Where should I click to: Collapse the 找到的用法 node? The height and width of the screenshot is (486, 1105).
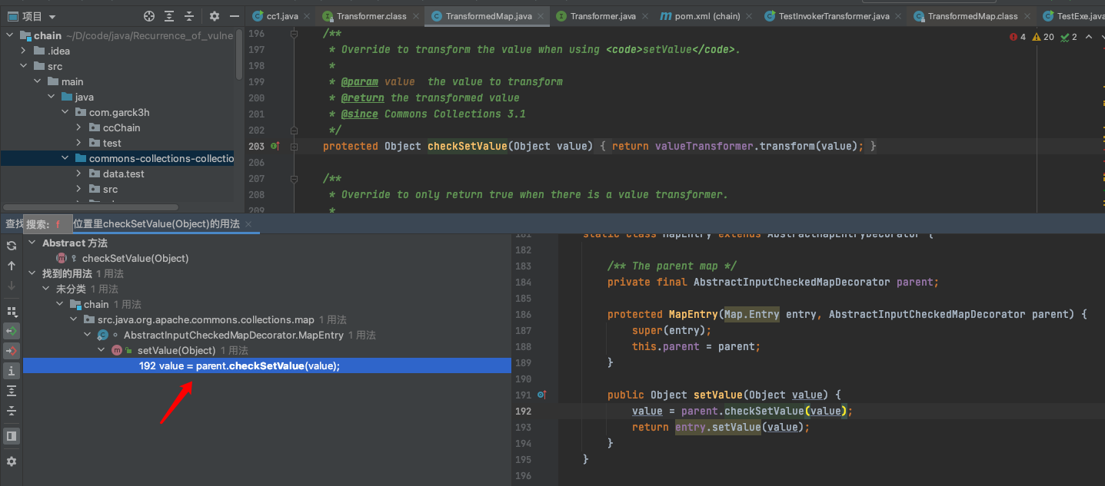pyautogui.click(x=32, y=273)
